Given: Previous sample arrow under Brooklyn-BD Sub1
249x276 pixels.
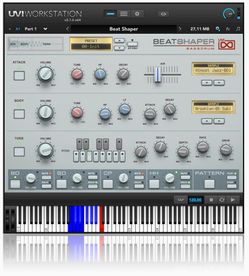Looking at the screenshot, I should [207, 121].
